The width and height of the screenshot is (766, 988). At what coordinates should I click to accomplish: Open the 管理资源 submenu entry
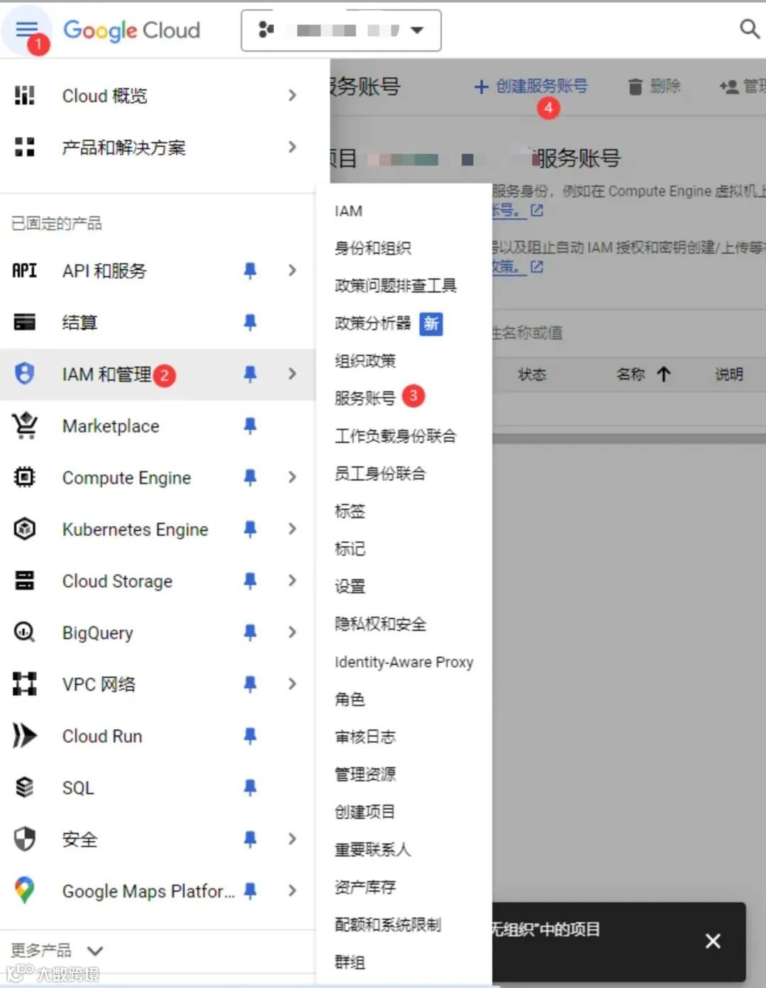point(365,775)
